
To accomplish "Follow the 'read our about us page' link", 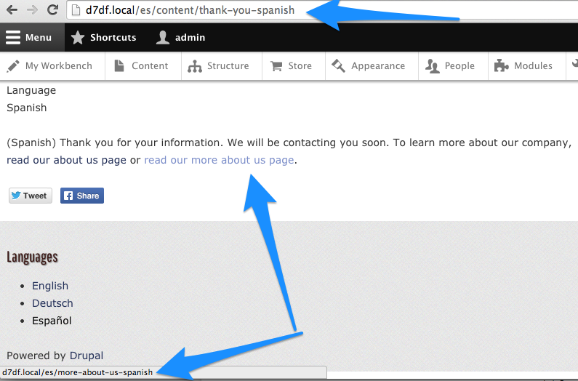I will point(66,160).
